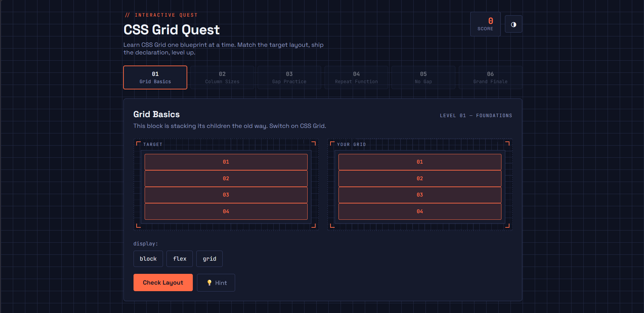Click the Check Layout button

(x=163, y=282)
